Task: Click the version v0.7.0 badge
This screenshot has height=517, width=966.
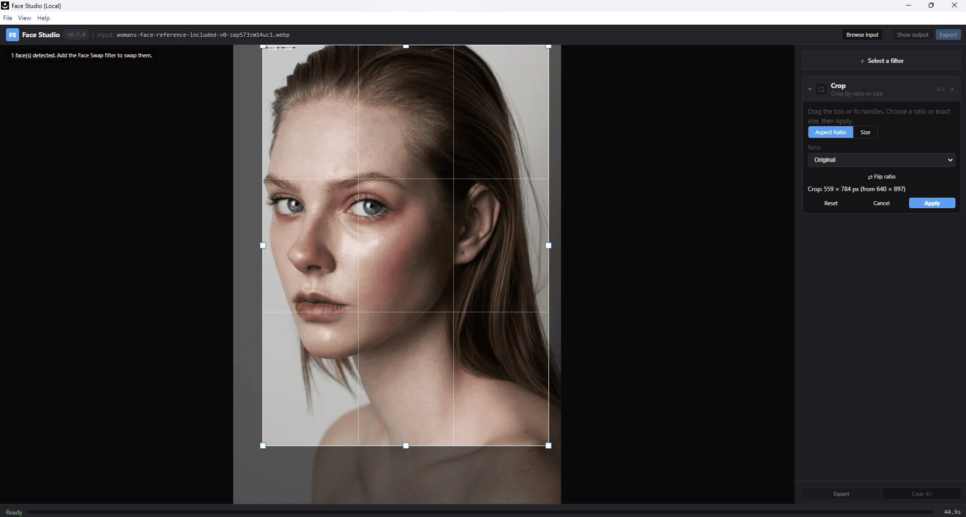Action: 77,35
